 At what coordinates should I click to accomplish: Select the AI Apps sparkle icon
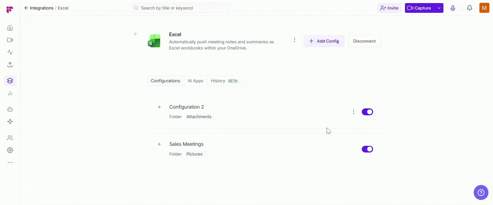(x=10, y=122)
